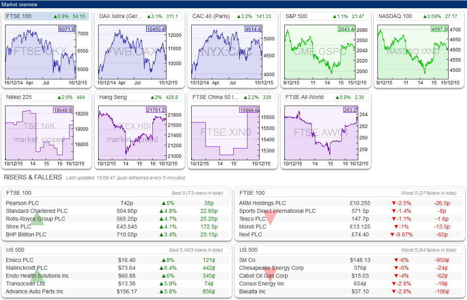Open the FTSE China 50 price chart
This screenshot has width=467, height=300.
[225, 133]
